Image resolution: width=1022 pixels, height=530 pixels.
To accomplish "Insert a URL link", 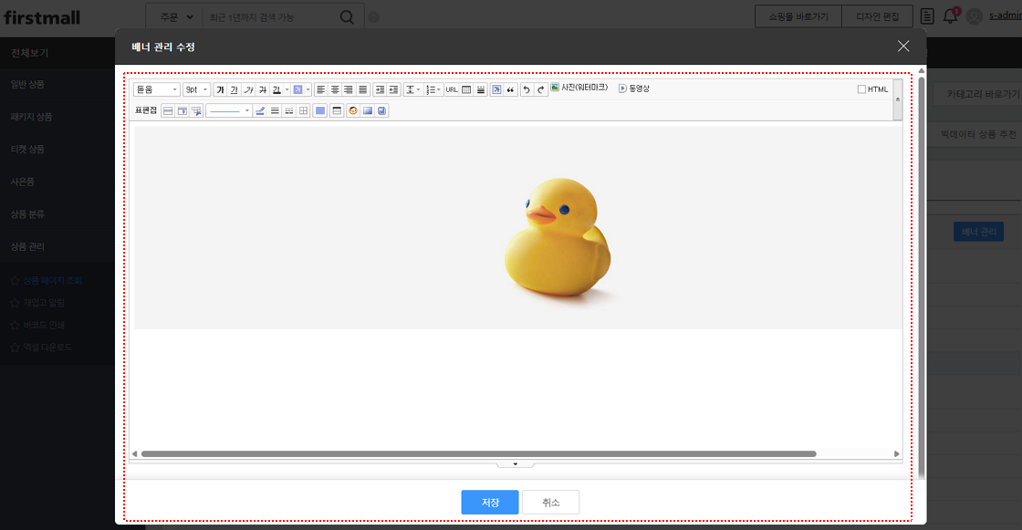I will point(452,90).
